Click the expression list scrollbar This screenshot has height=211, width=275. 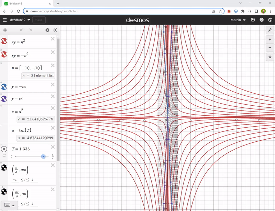[x=58, y=99]
